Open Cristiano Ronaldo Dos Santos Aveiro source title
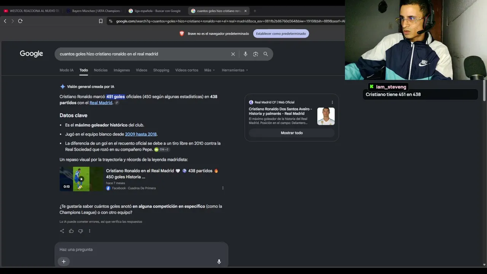Image resolution: width=487 pixels, height=274 pixels. [x=280, y=111]
